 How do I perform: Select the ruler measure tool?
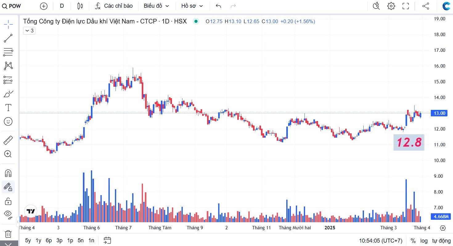8,141
